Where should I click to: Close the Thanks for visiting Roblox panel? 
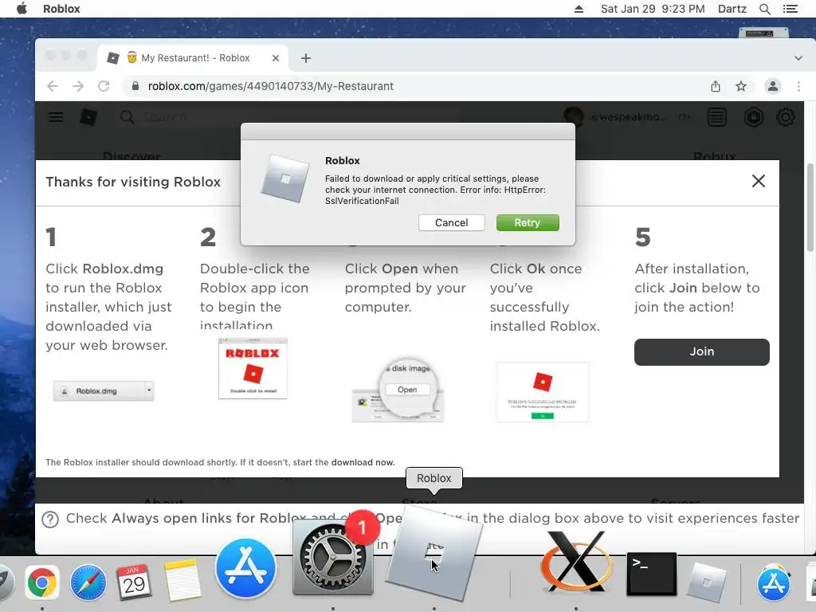coord(759,181)
